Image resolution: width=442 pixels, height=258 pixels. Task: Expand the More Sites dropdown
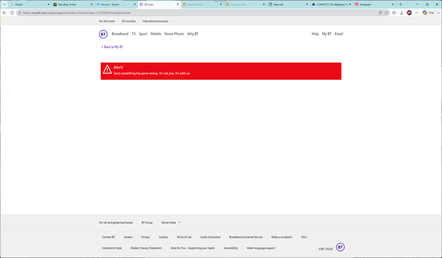click(x=171, y=223)
